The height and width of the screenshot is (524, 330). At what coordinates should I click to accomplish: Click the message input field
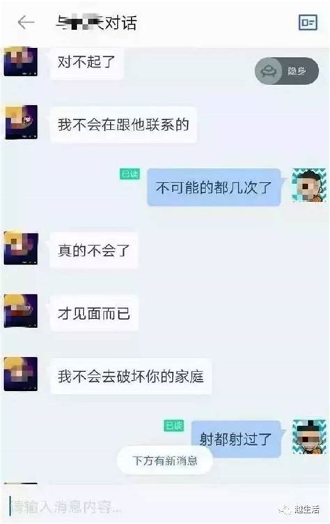(x=140, y=507)
